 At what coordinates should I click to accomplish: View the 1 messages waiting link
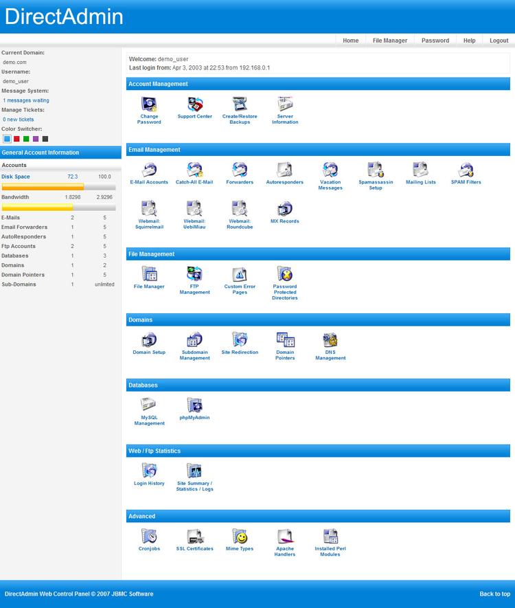pyautogui.click(x=26, y=100)
